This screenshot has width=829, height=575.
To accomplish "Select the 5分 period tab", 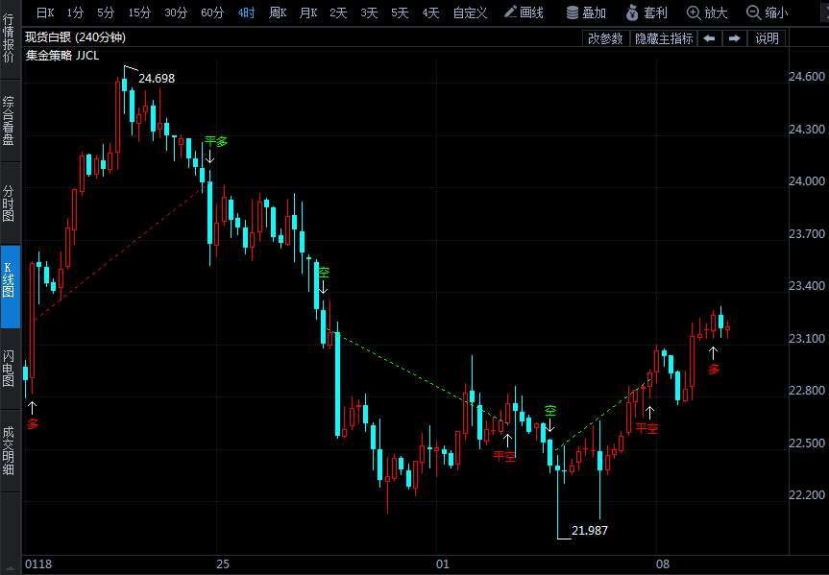I will (x=106, y=12).
